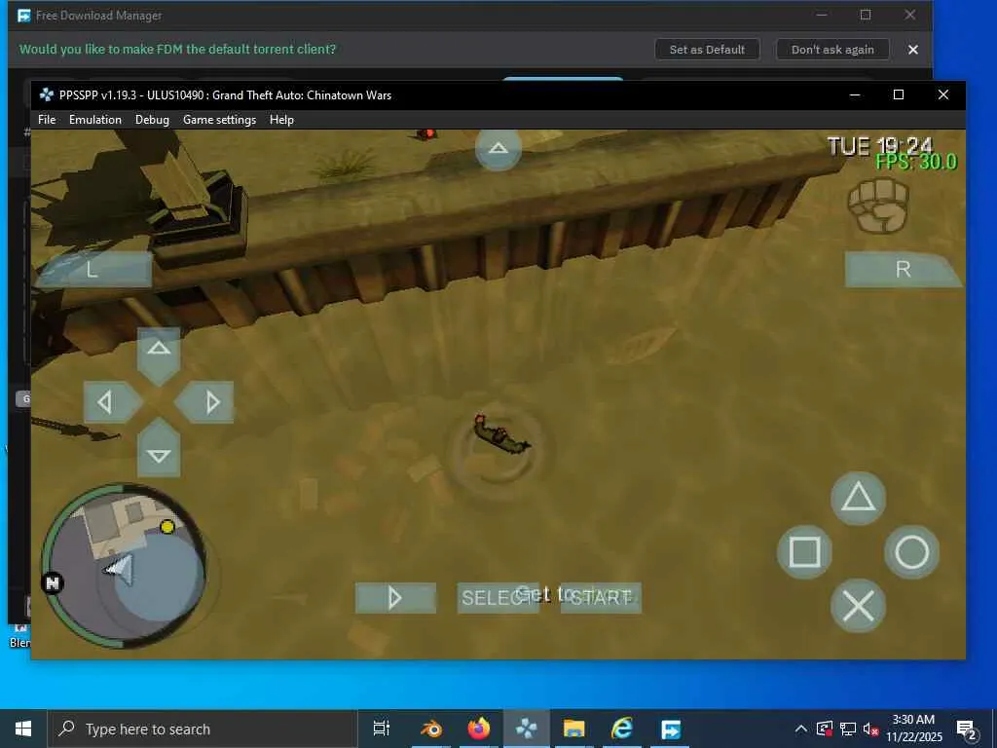997x748 pixels.
Task: Select the fist weapon icon
Action: tap(878, 206)
